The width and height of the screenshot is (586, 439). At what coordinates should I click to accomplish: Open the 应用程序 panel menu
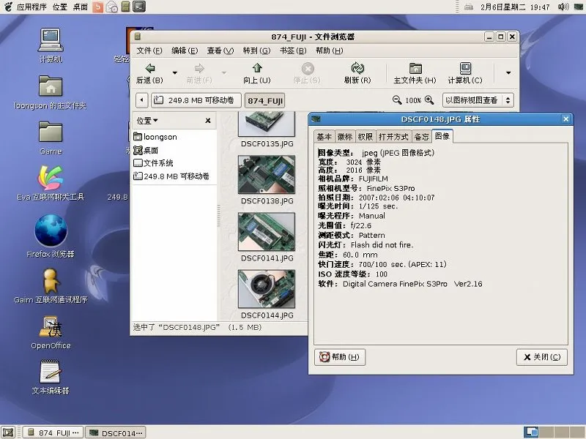31,7
